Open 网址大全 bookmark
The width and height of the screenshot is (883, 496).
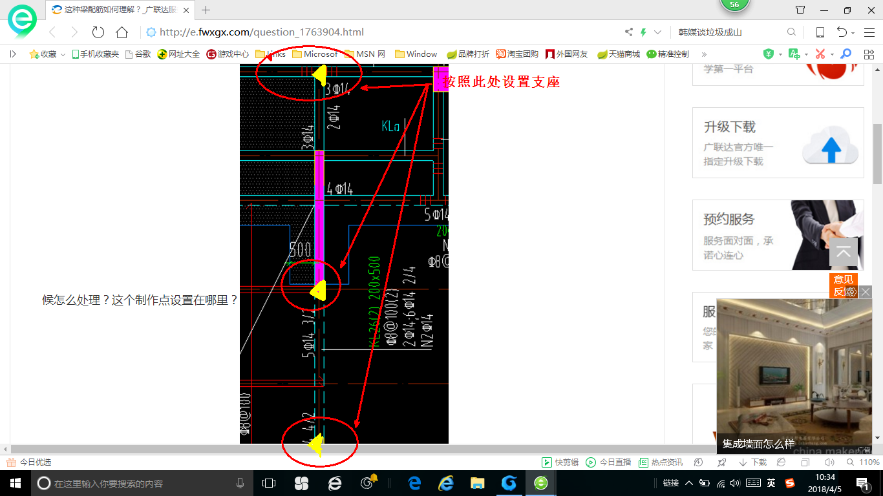pyautogui.click(x=179, y=54)
